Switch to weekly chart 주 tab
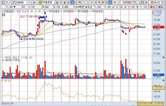 point(61,2)
